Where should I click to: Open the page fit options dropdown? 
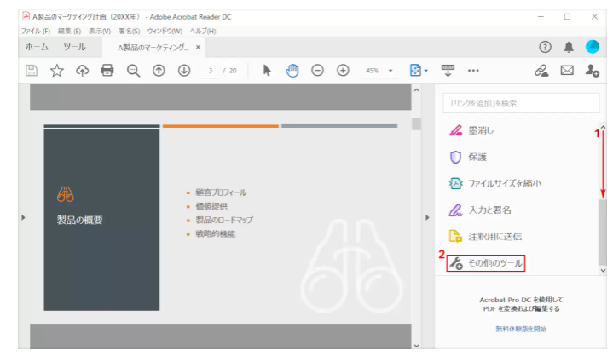click(419, 71)
